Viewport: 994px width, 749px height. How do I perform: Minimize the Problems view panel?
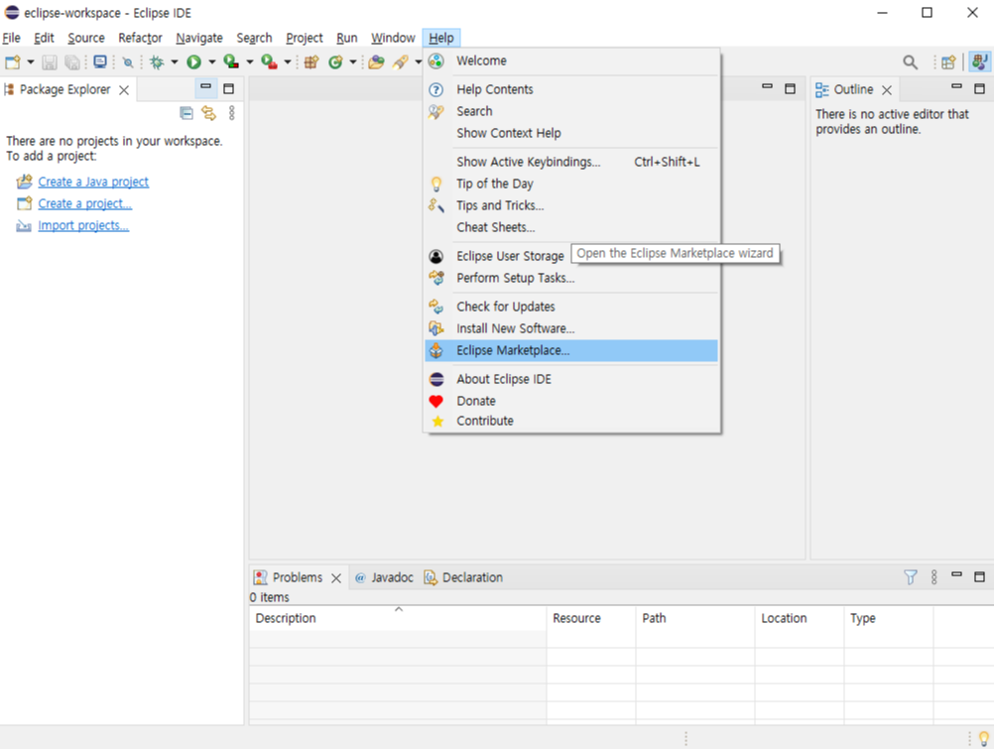956,574
